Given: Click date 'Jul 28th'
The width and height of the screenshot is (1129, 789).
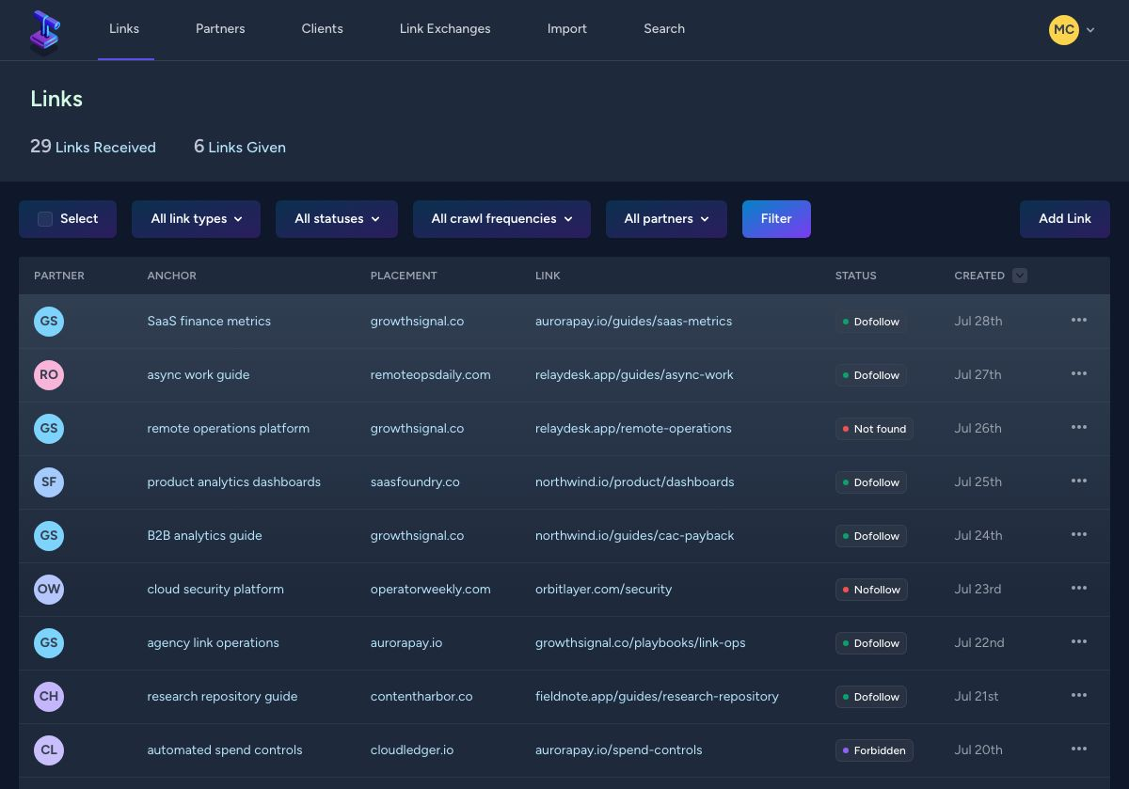Looking at the screenshot, I should point(978,321).
